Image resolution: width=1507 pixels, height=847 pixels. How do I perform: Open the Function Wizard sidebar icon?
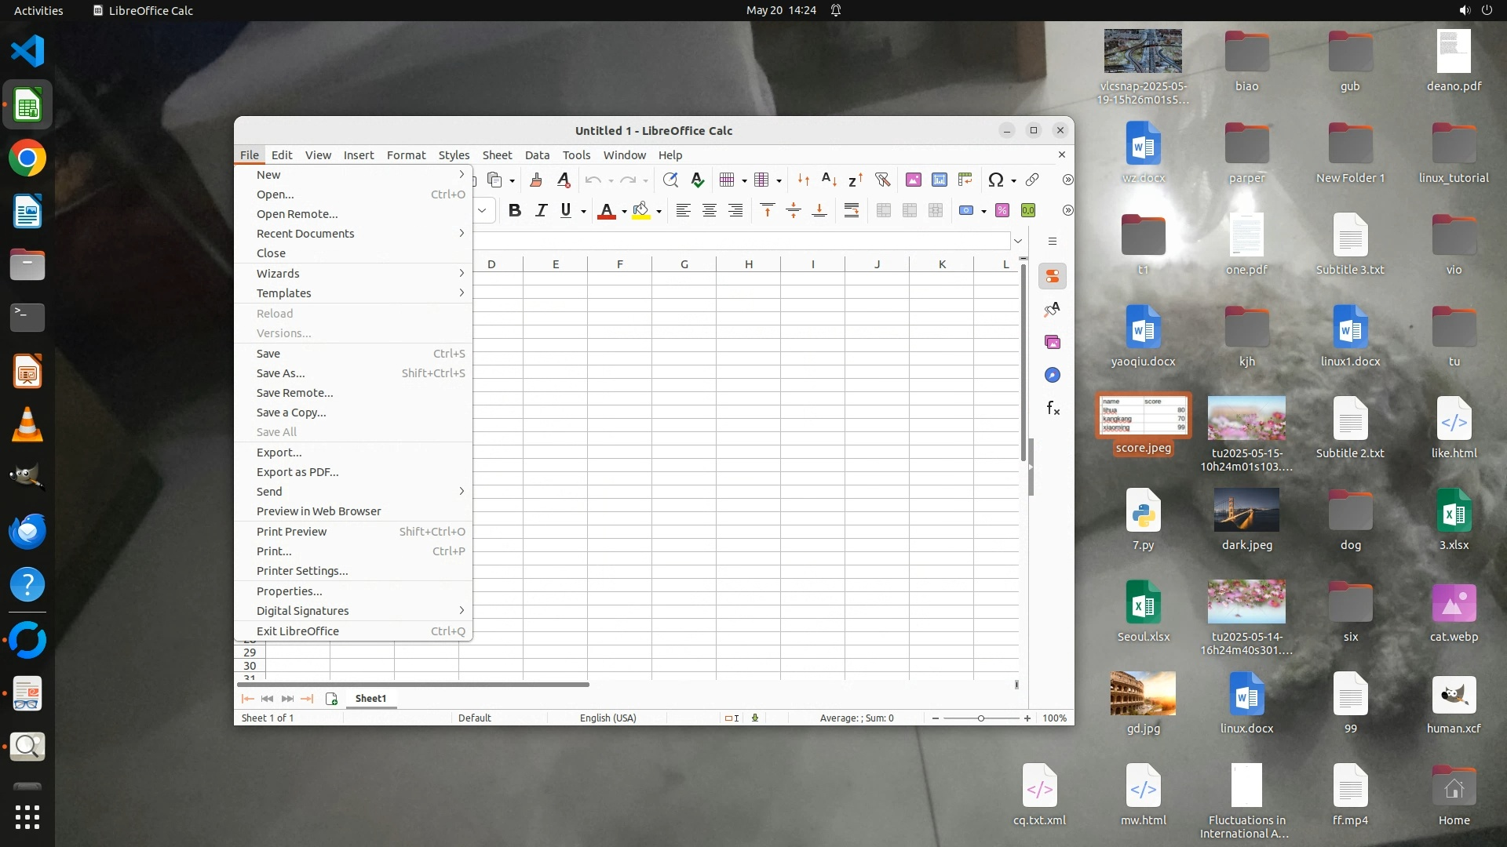[1053, 408]
